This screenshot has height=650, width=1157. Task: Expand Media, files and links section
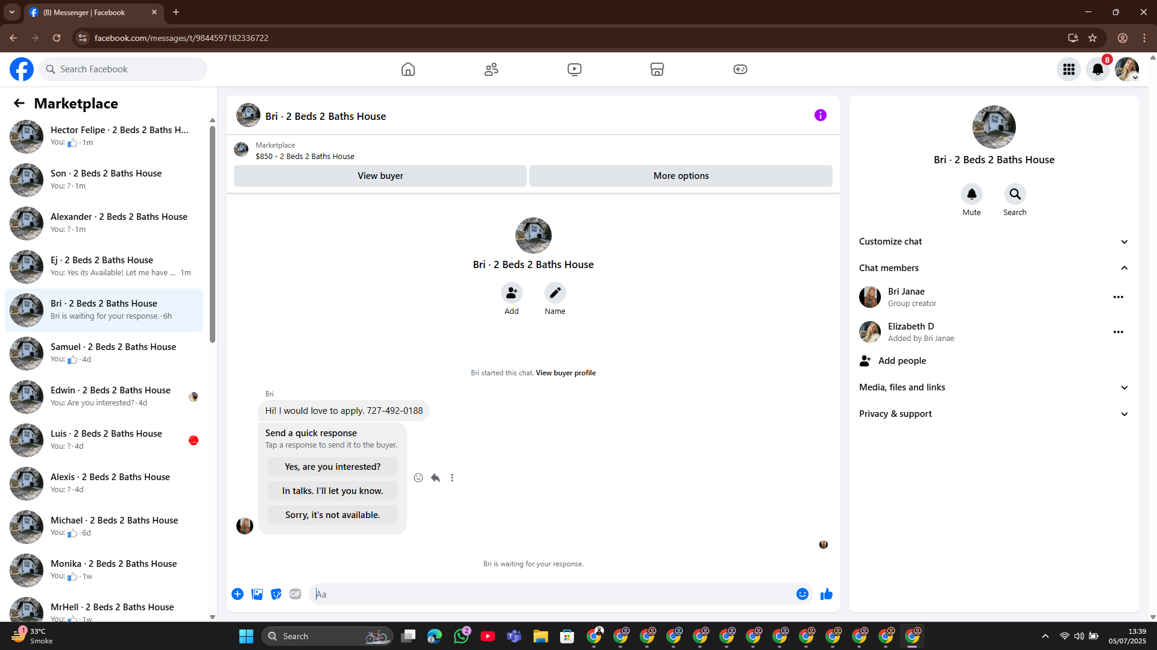[993, 387]
